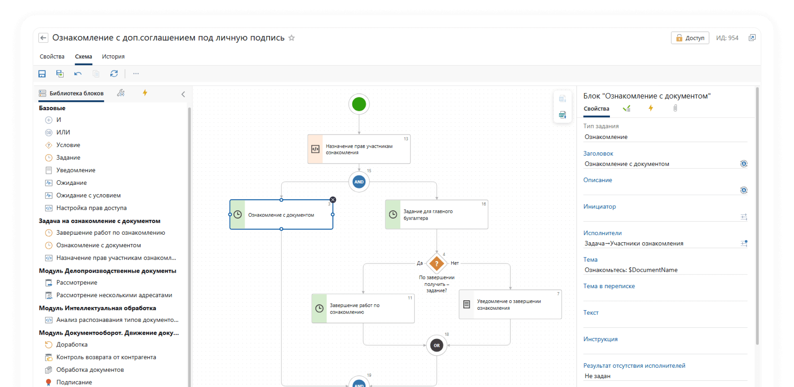The width and height of the screenshot is (794, 387).
Task: Save the scheme with the floppy disk icon
Action: click(x=42, y=73)
